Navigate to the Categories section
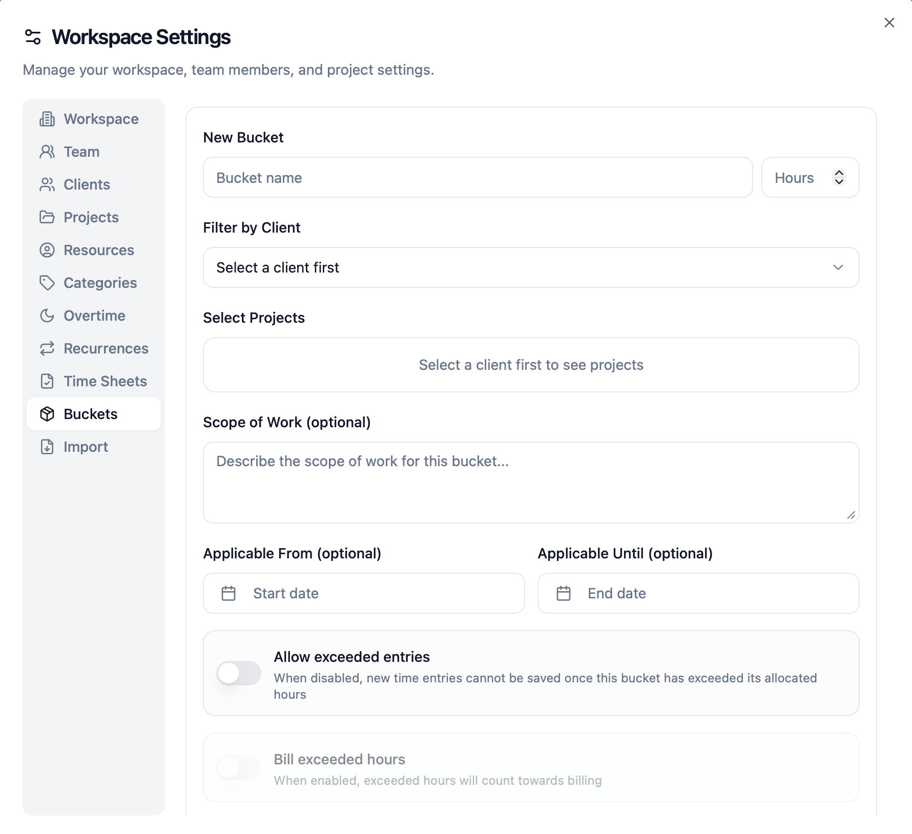 [x=94, y=283]
